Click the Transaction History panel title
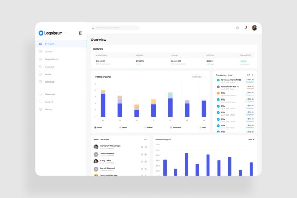The height and width of the screenshot is (198, 297). [224, 75]
